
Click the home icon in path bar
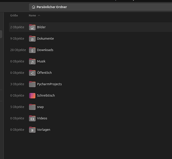pyautogui.click(x=34, y=7)
